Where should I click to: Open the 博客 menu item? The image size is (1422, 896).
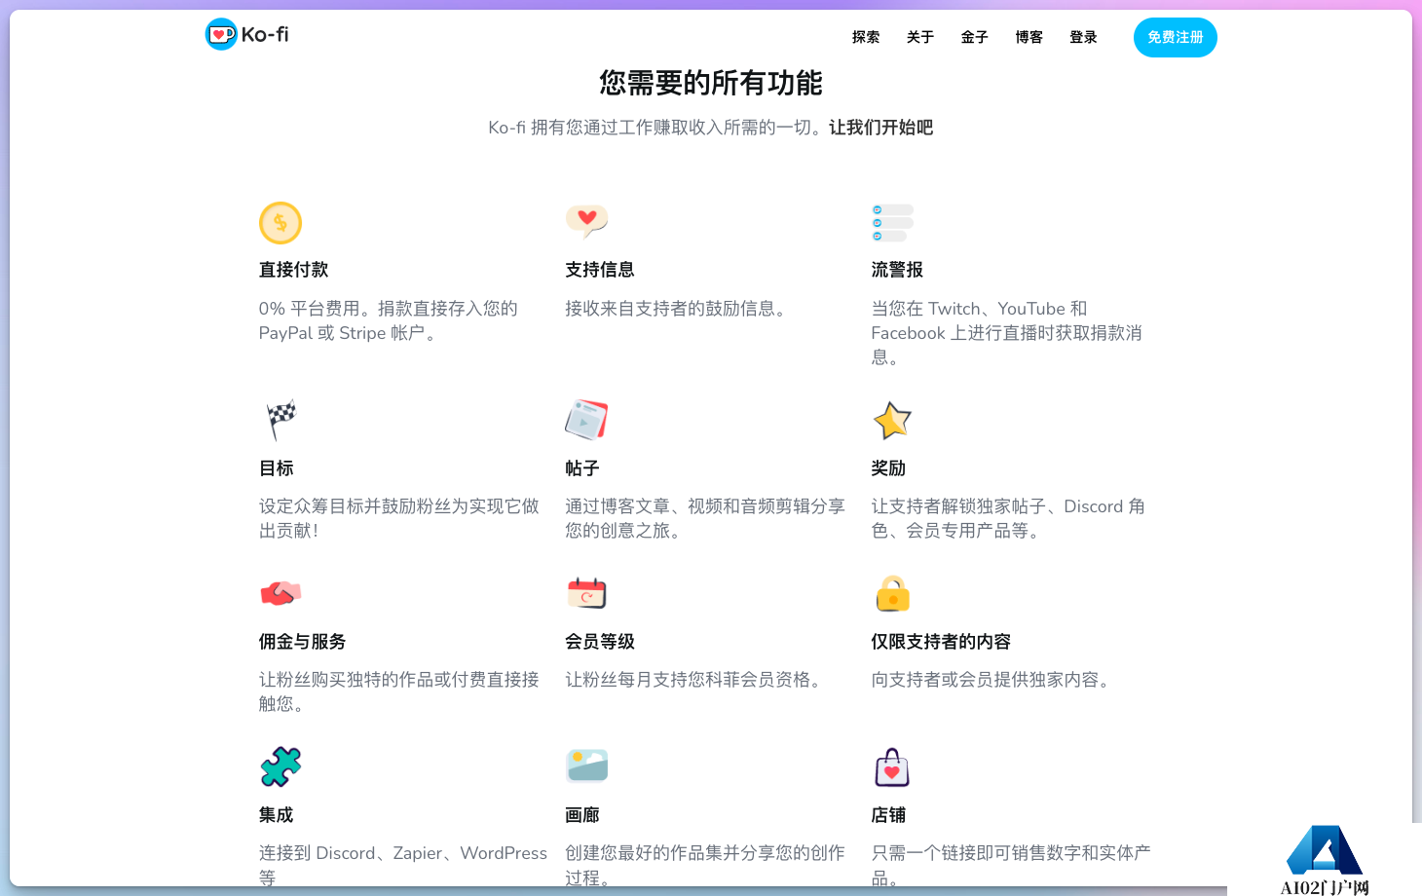coord(1029,37)
